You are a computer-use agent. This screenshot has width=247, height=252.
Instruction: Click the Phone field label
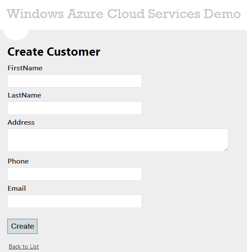point(18,161)
